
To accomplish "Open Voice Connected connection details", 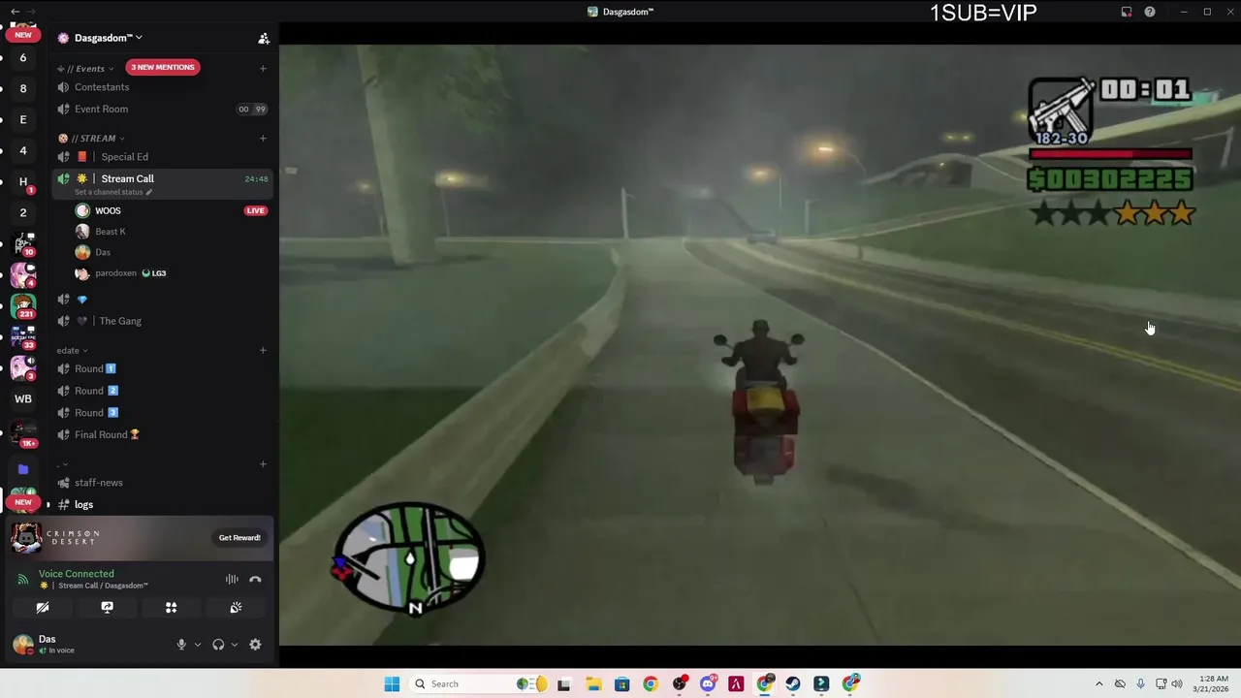I will click(76, 574).
